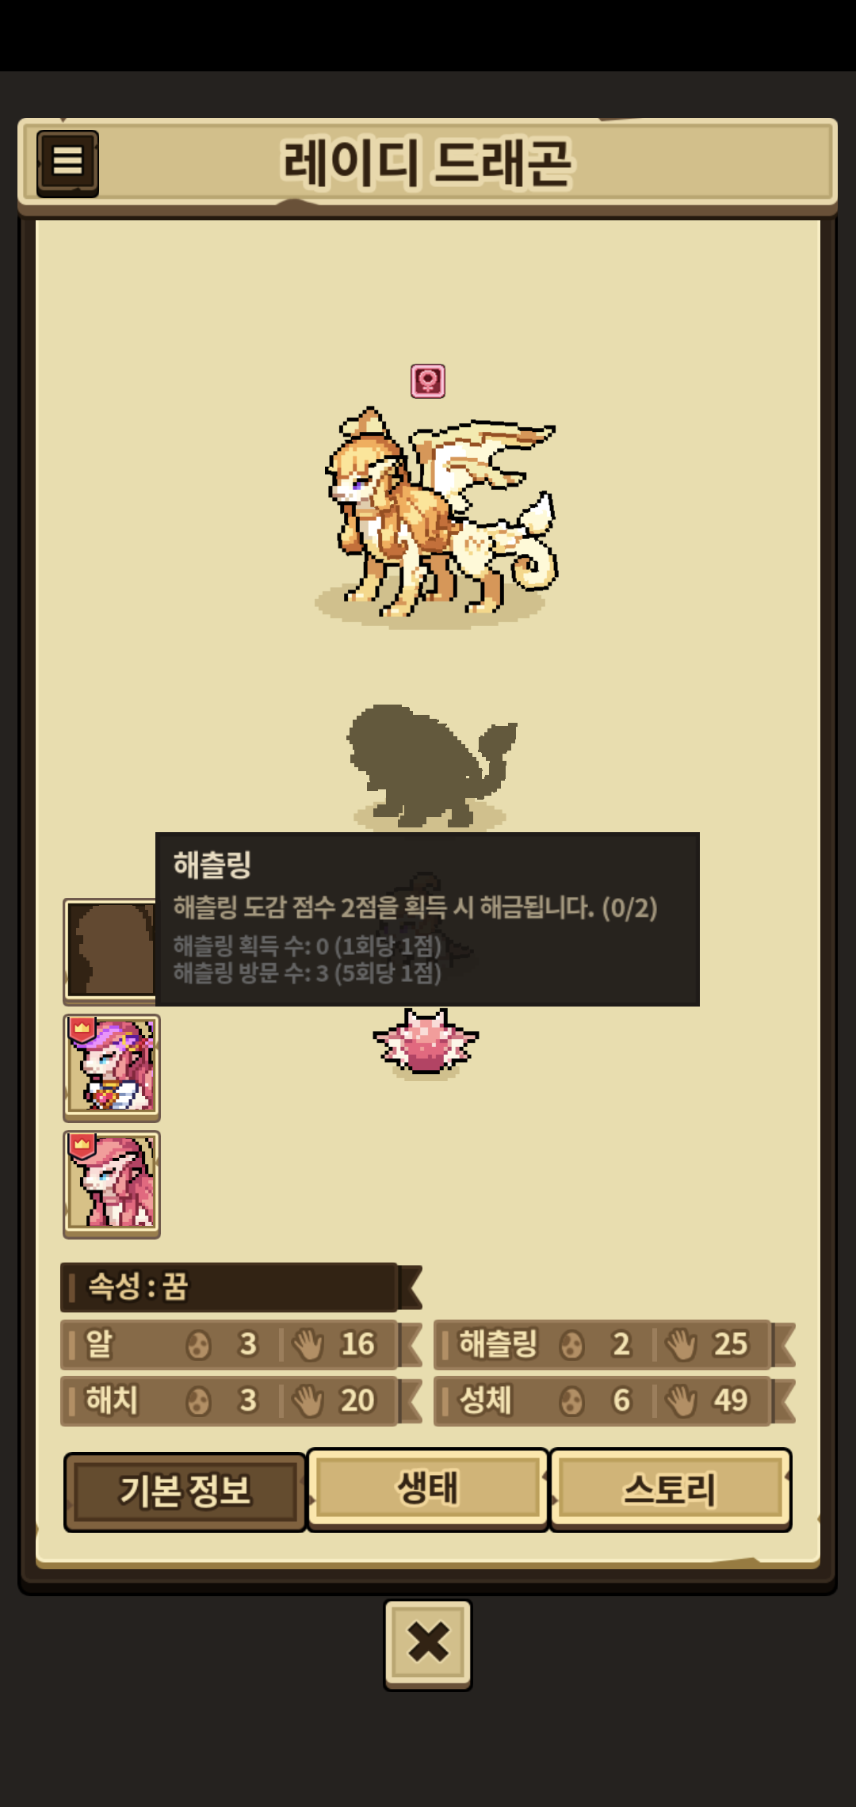This screenshot has width=856, height=1807.
Task: Select the purple-haired crowned dragon portrait
Action: 112,1068
